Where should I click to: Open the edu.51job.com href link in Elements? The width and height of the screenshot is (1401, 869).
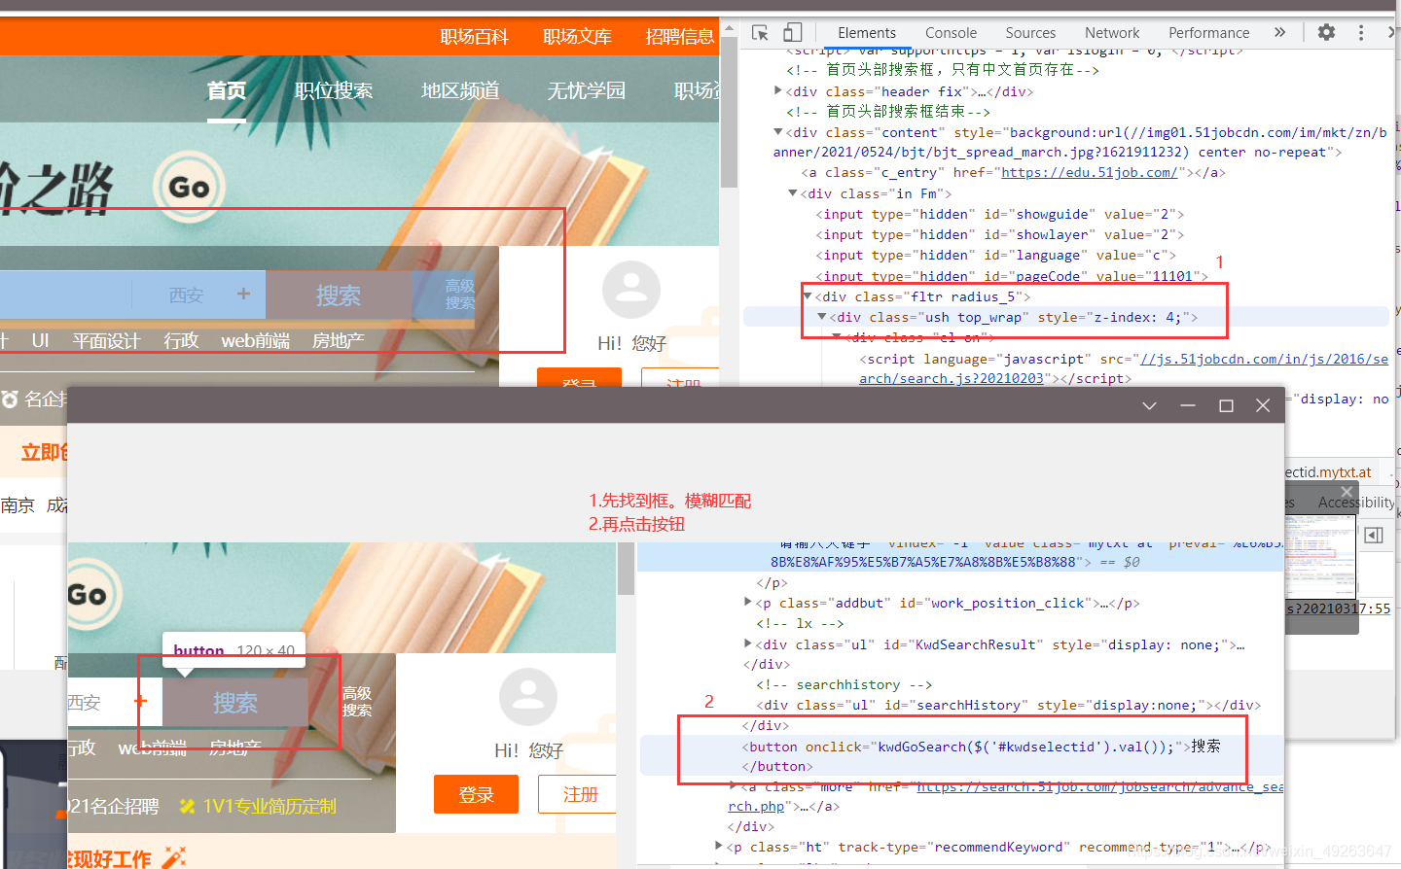point(1090,173)
